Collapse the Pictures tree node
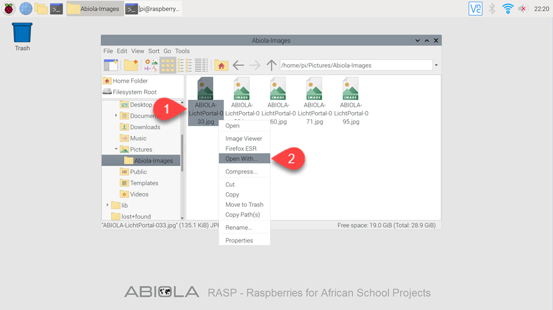Viewport: 553px width, 310px height. (116, 149)
